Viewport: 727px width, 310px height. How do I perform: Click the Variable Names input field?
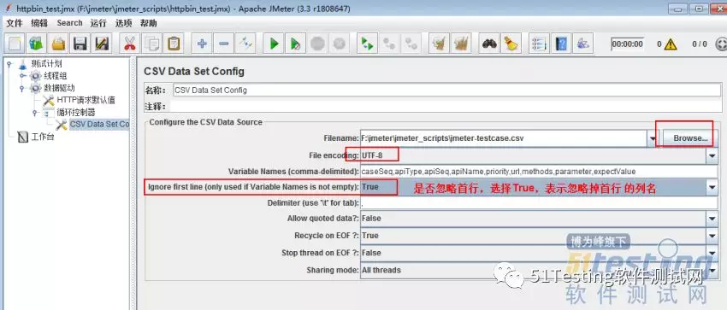point(539,172)
